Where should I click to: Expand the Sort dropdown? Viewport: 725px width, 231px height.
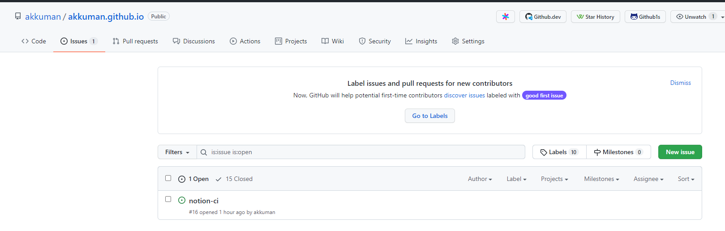coord(686,179)
